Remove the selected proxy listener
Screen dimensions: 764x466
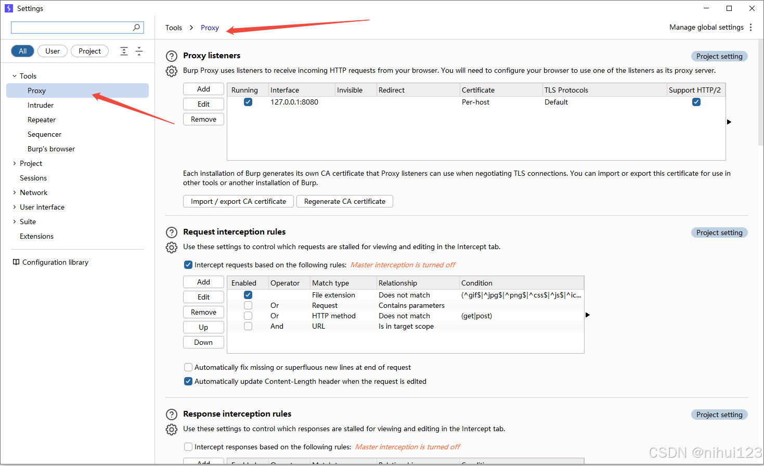[203, 119]
